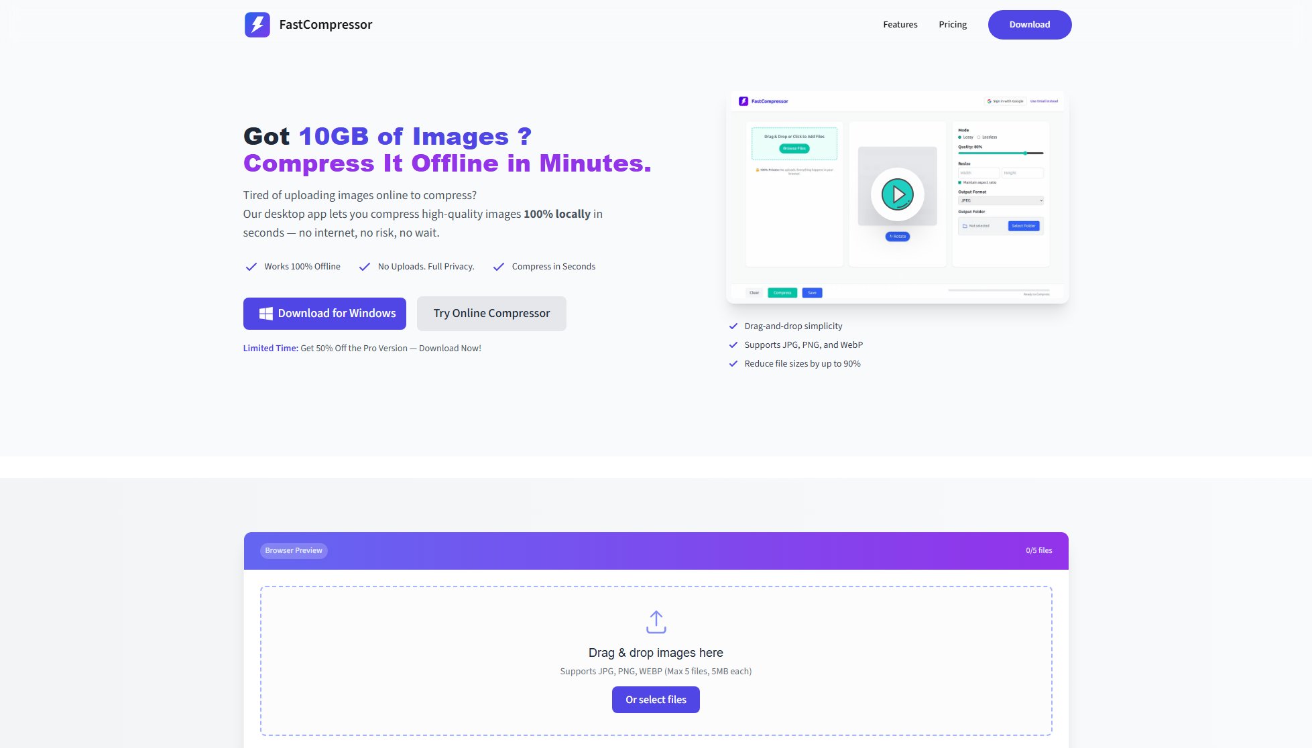Click the checkmark beside Drag-and-drop simplicity

[733, 326]
